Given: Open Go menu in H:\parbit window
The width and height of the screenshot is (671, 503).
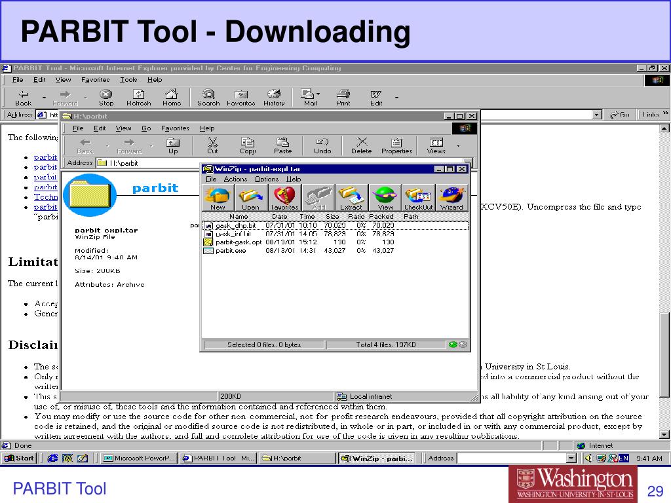Looking at the screenshot, I should pyautogui.click(x=146, y=128).
